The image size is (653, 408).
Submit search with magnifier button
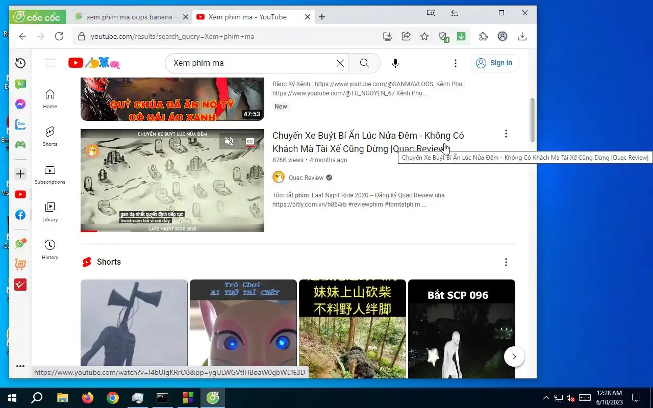pos(365,63)
